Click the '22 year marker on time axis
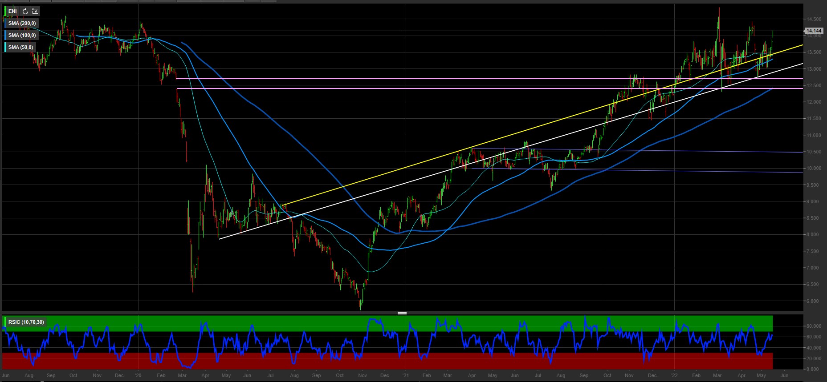 pyautogui.click(x=674, y=375)
